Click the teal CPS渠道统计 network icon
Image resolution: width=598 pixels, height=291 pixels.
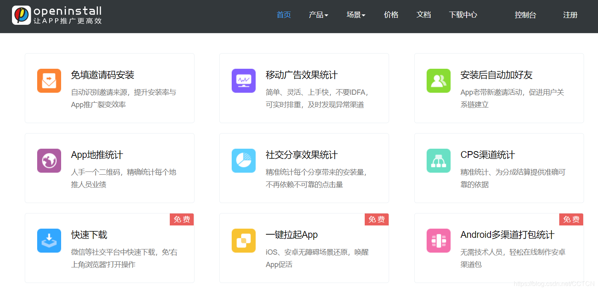coord(438,161)
